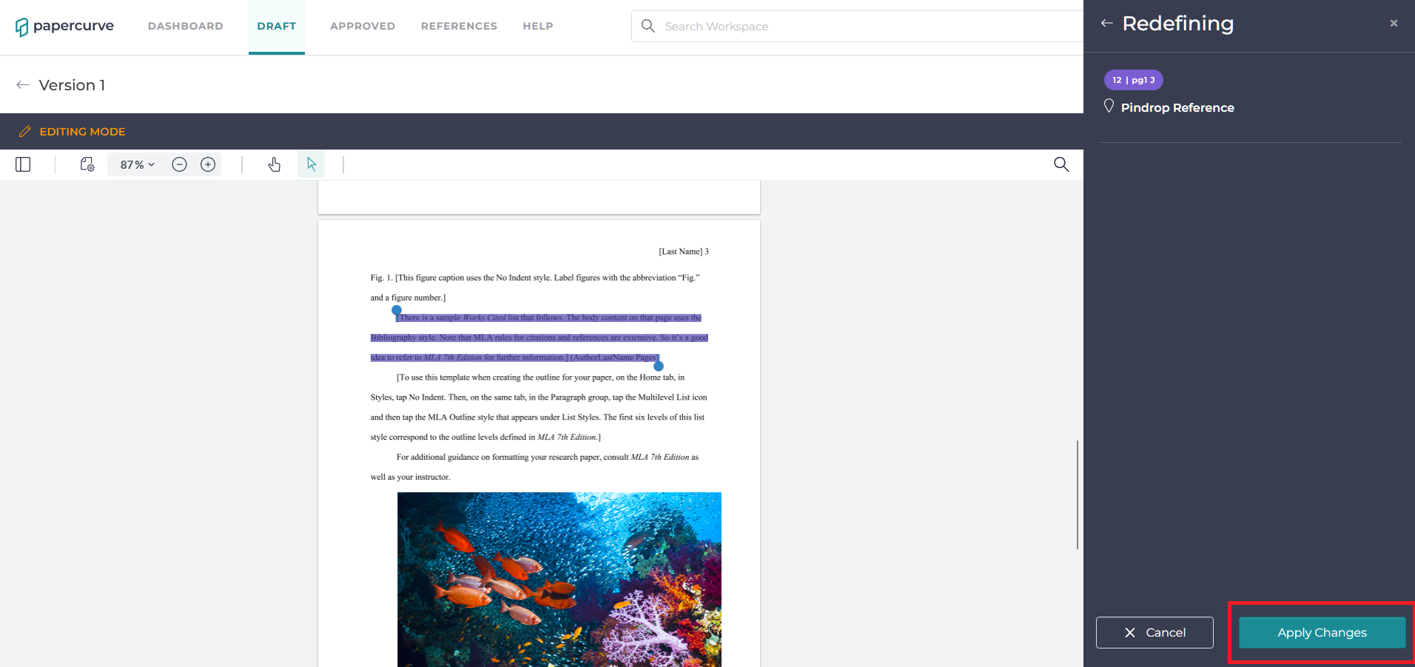Click the document vertical scrollbar

coord(1078,495)
